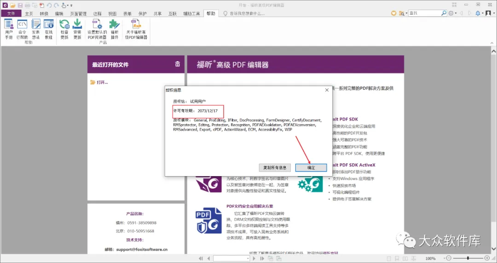Switch to the Protect (保护) tab
This screenshot has width=497, height=263.
click(x=143, y=13)
